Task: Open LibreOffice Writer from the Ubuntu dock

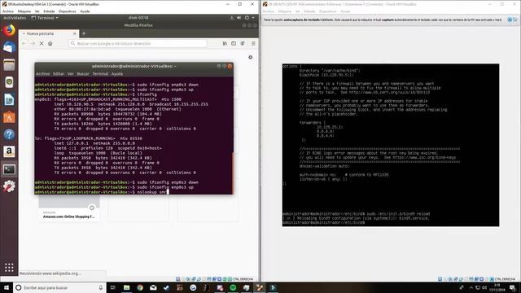Action: point(9,99)
